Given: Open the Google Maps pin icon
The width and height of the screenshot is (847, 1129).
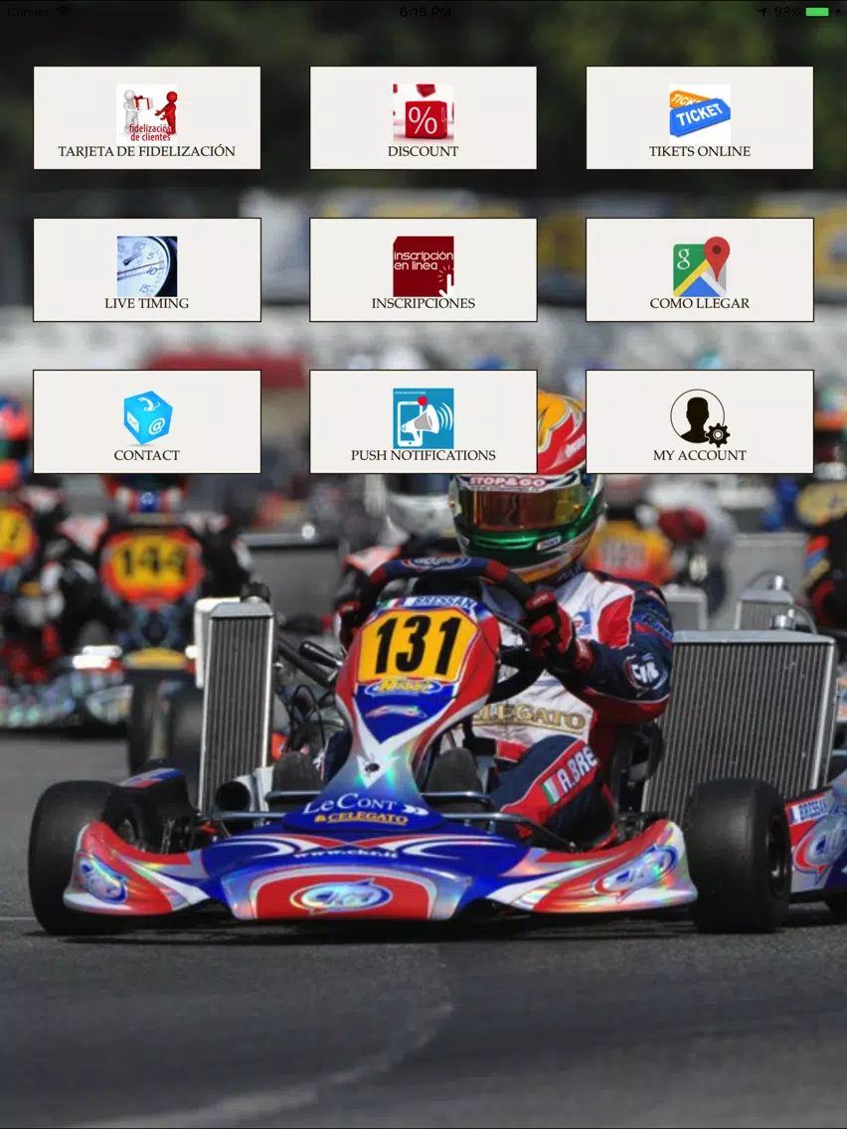Looking at the screenshot, I should pos(699,265).
